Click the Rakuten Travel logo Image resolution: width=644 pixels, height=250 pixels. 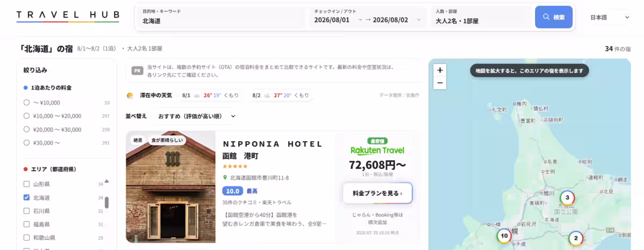[x=377, y=150]
